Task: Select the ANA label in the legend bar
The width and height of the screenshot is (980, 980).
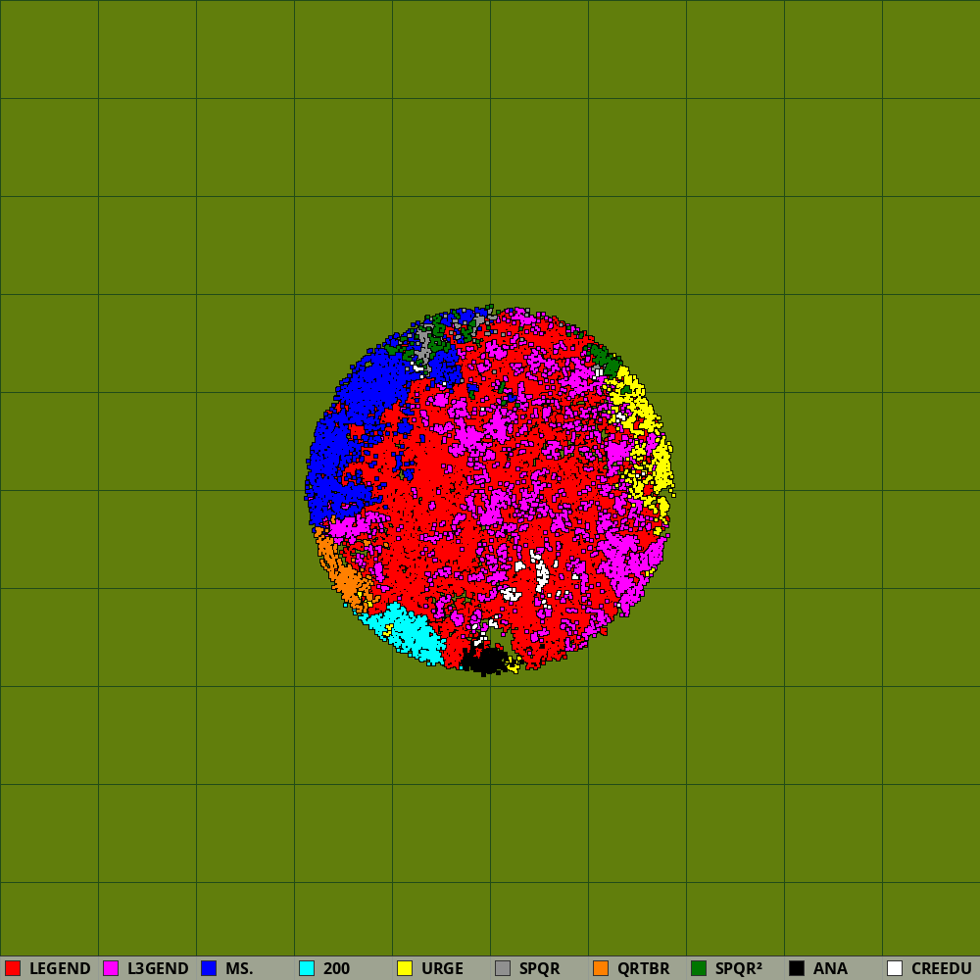Action: click(830, 969)
